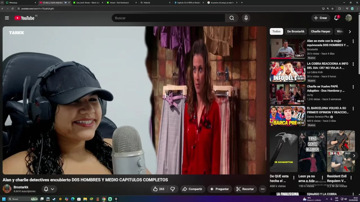Show hidden system tray icons chevron
Image resolution: width=360 pixels, height=202 pixels.
[327, 199]
